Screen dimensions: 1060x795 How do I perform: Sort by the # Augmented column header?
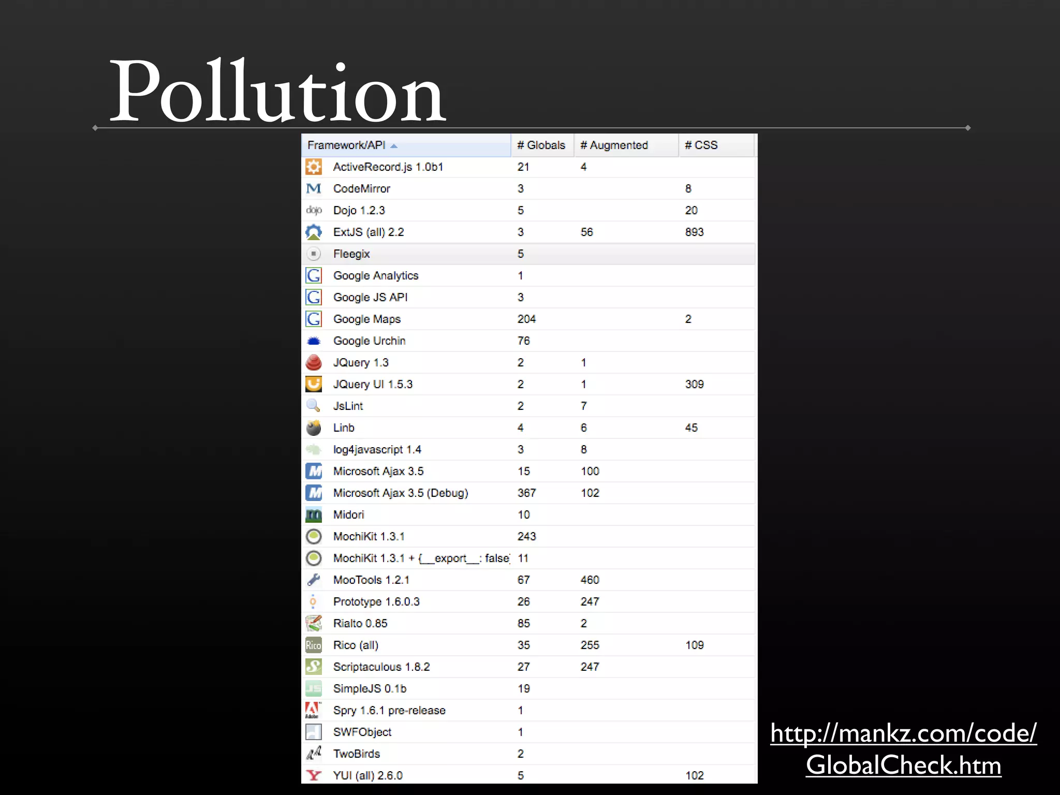click(614, 145)
